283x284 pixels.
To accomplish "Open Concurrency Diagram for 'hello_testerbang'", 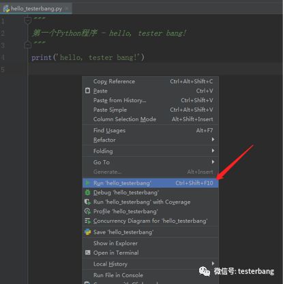I will tap(150, 221).
